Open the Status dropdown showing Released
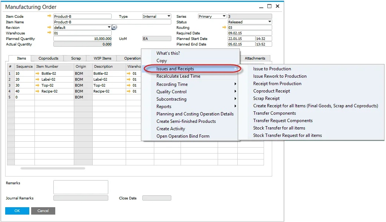The width and height of the screenshot is (386, 222). point(270,22)
